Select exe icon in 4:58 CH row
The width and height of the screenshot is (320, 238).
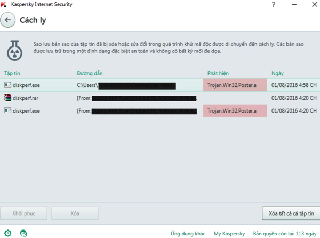click(8, 85)
